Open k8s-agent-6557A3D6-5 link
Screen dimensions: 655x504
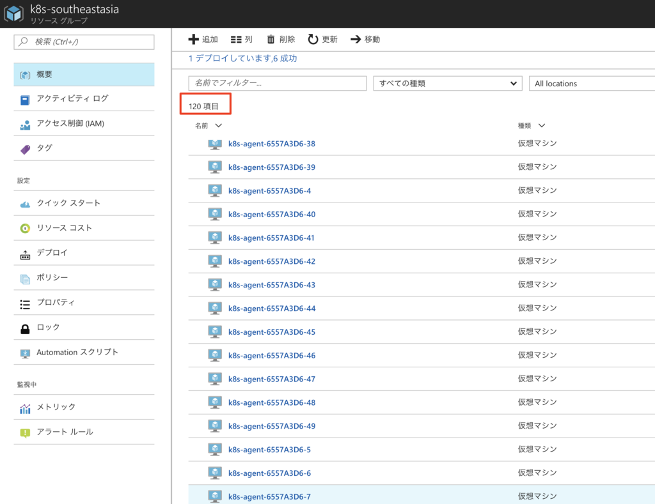(269, 450)
